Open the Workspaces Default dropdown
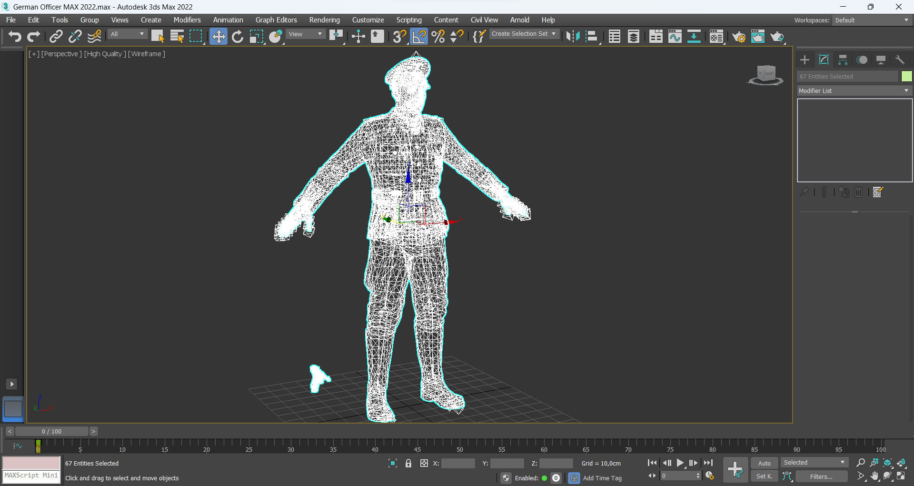 pyautogui.click(x=872, y=20)
